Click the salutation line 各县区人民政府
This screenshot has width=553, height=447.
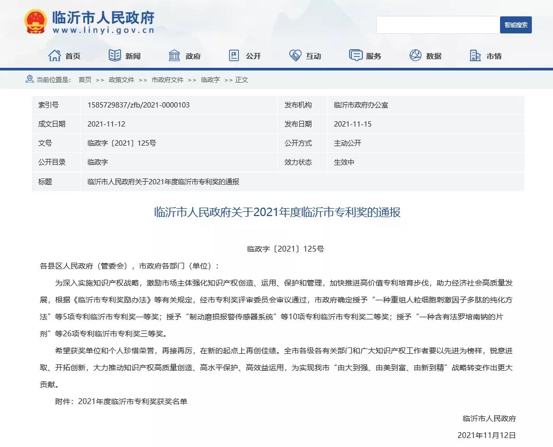[129, 266]
